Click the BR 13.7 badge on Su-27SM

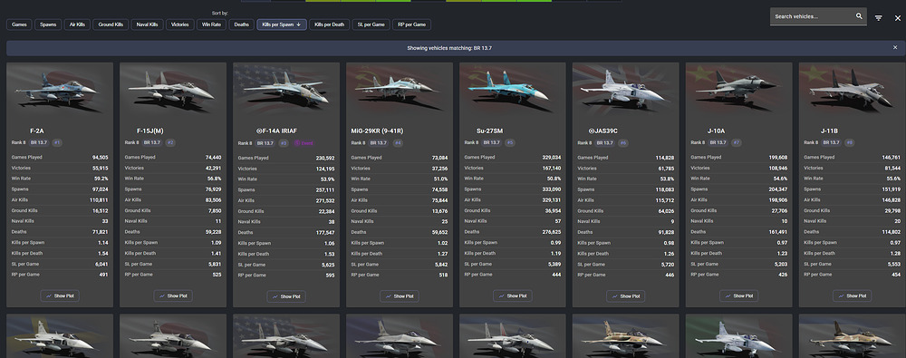[x=492, y=142]
